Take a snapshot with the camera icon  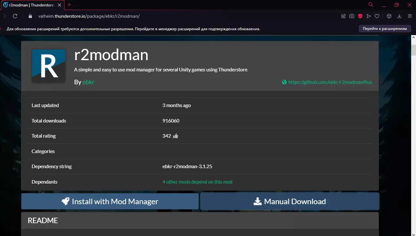352,16
